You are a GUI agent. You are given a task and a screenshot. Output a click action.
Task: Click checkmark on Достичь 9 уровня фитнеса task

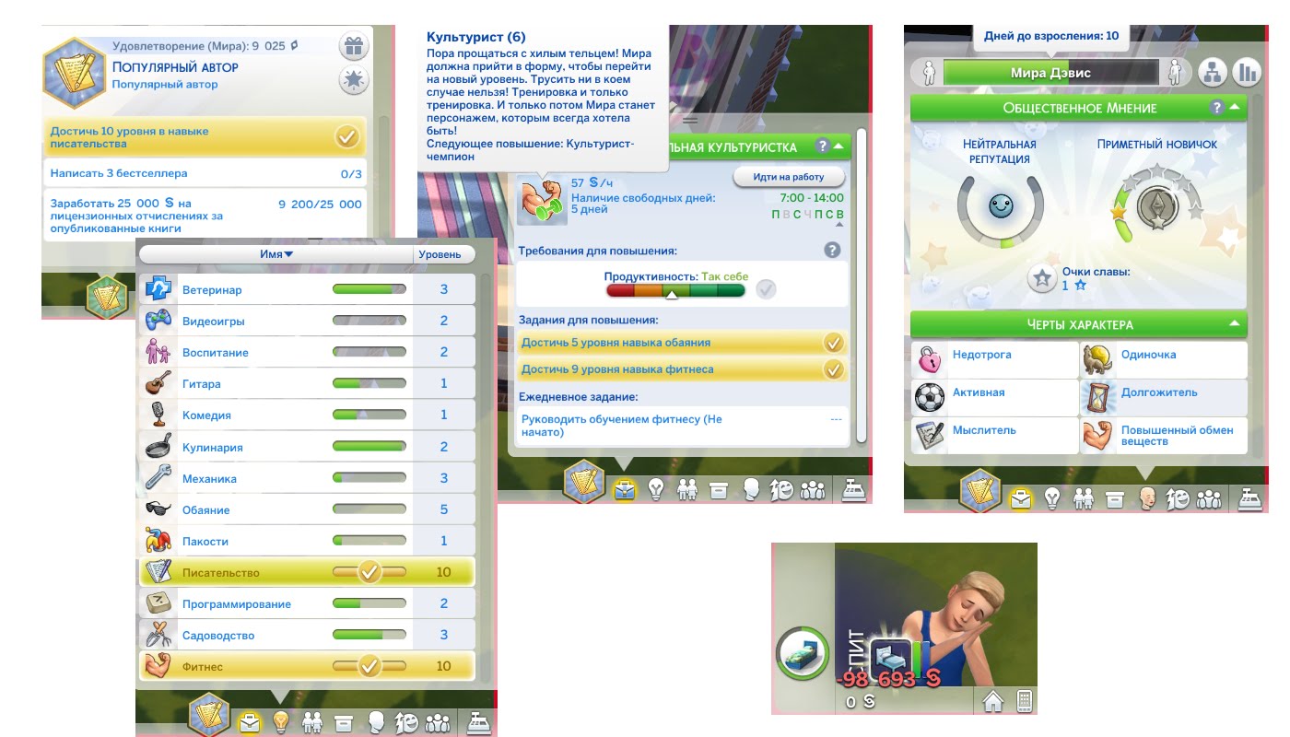click(x=833, y=369)
